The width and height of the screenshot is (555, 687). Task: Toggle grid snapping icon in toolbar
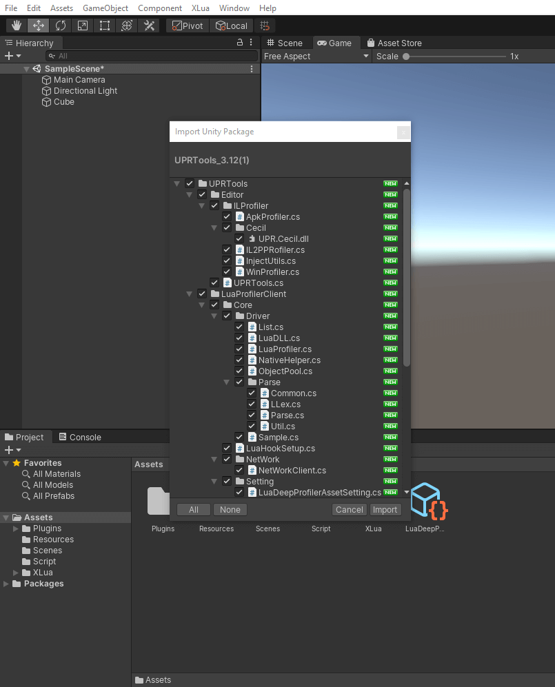click(x=265, y=25)
